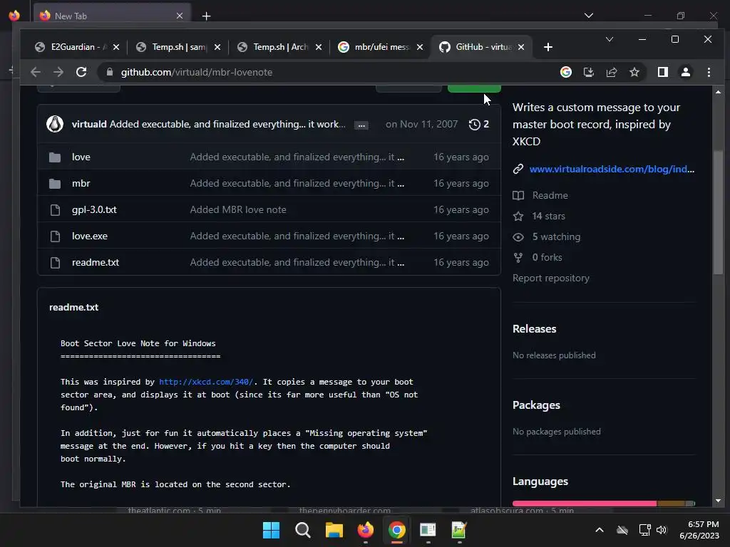730x547 pixels.
Task: Open the Packages heading link
Action: pos(536,405)
